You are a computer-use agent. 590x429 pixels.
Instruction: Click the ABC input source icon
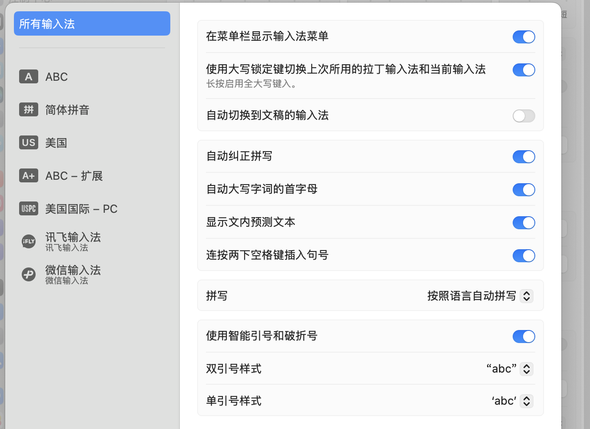point(29,77)
